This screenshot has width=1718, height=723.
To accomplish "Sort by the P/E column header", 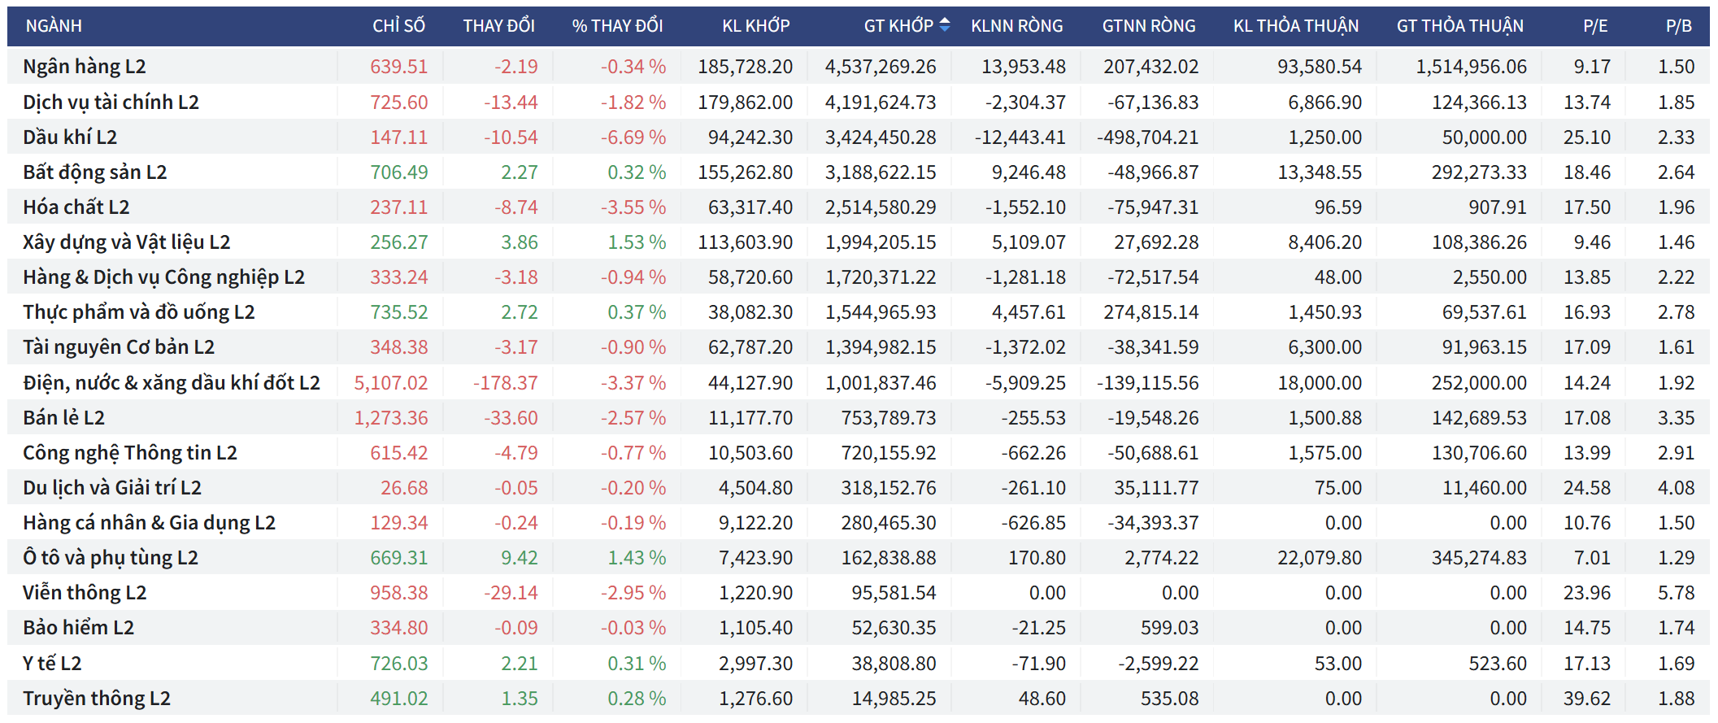I will [1594, 26].
